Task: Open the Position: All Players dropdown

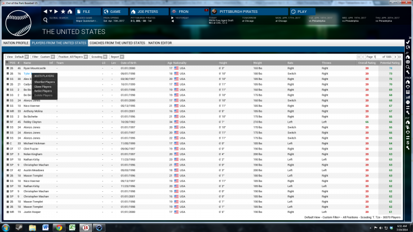Action: [x=72, y=57]
